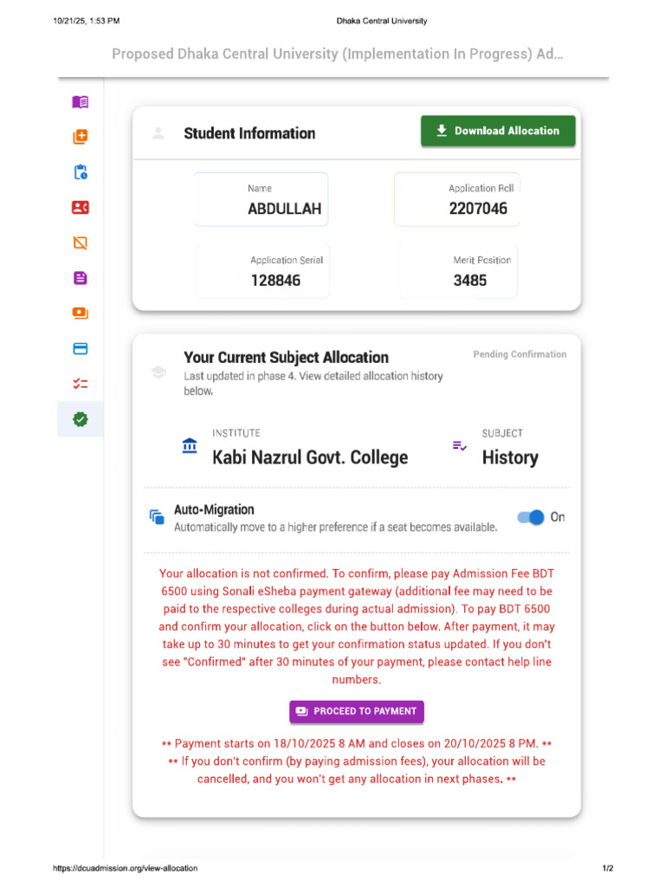The height and width of the screenshot is (887, 665).
Task: Open the blue credit card sidebar icon
Action: (81, 348)
